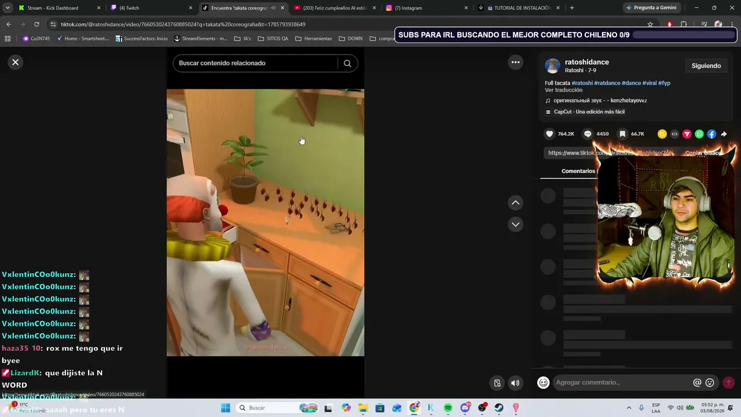
Task: Open the #ratdance hashtag
Action: (x=607, y=83)
